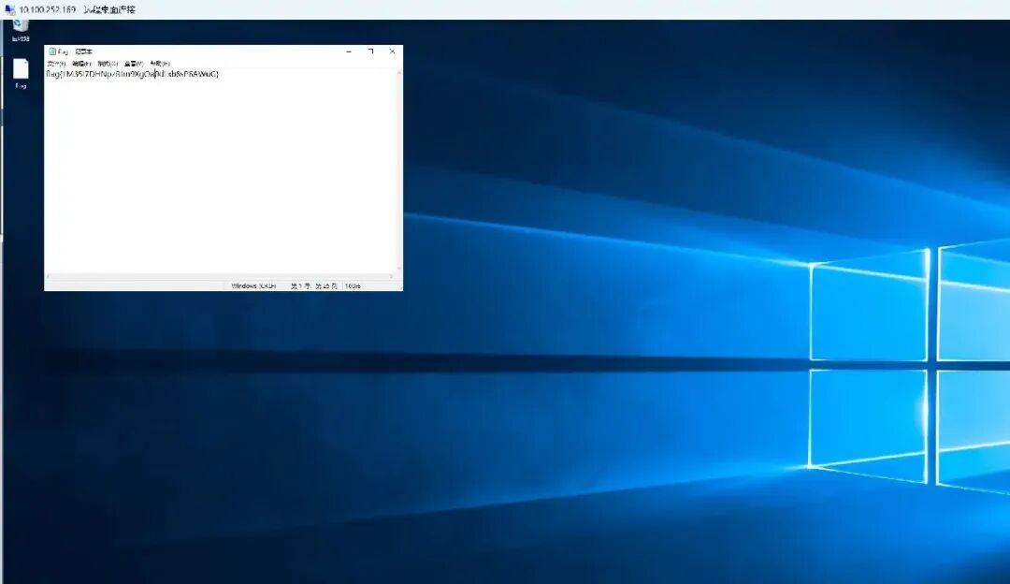
Task: Click the remote desktop connection icon at top-left
Action: point(9,9)
